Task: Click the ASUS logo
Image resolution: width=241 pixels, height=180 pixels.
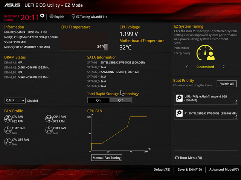Action: point(12,5)
